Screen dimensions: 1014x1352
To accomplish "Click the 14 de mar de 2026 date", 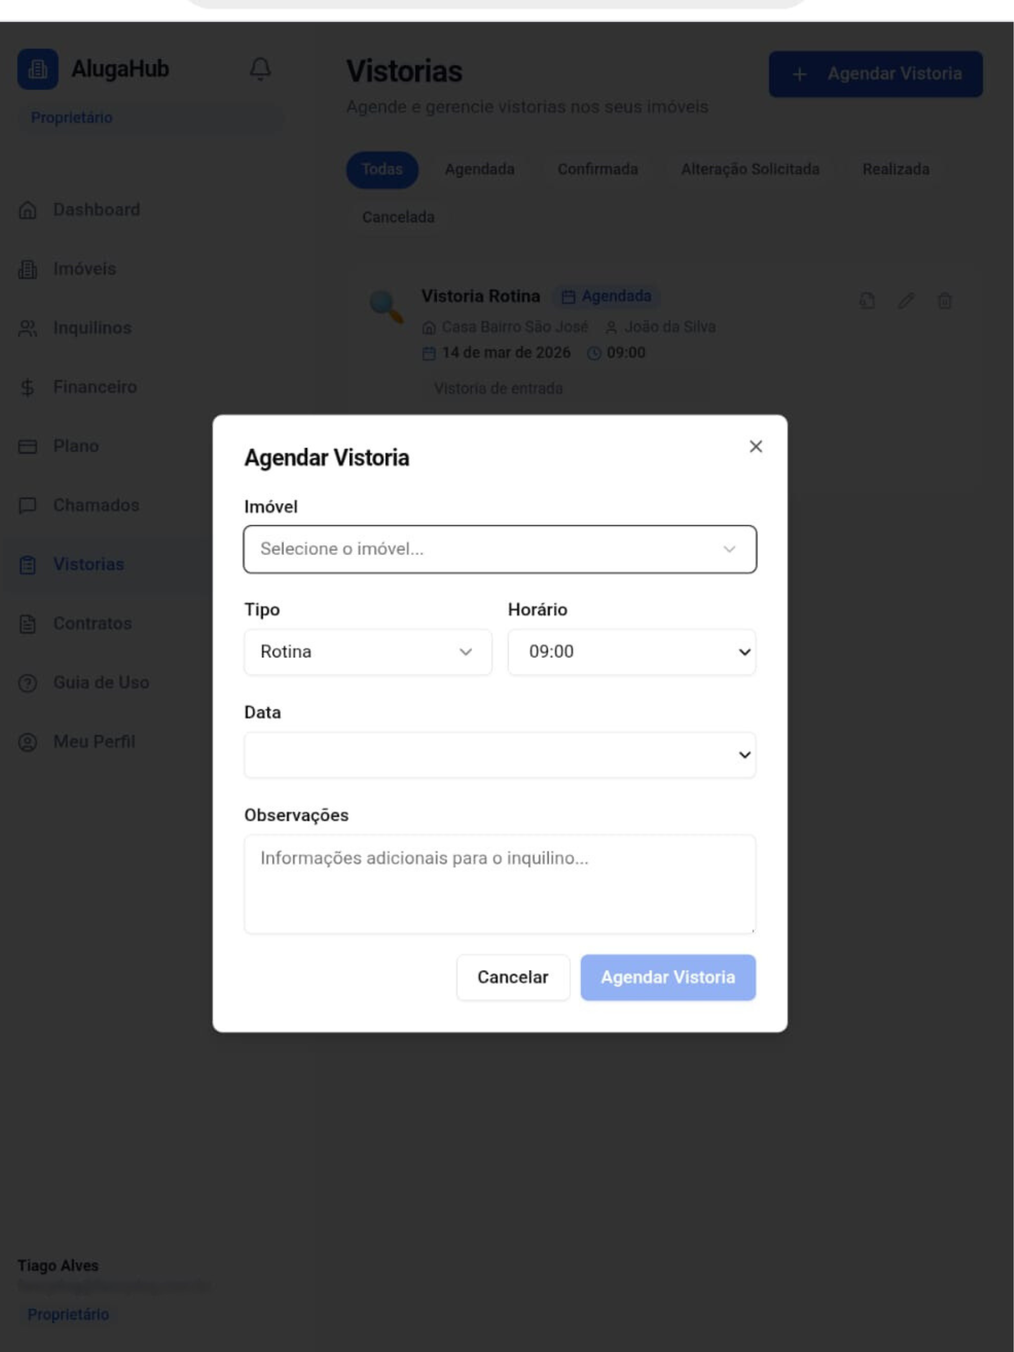I will [x=506, y=353].
